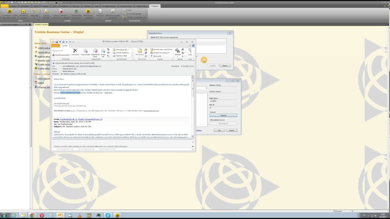Click Lupa zoom icon in message
This screenshot has height=219, width=390.
coord(190,52)
